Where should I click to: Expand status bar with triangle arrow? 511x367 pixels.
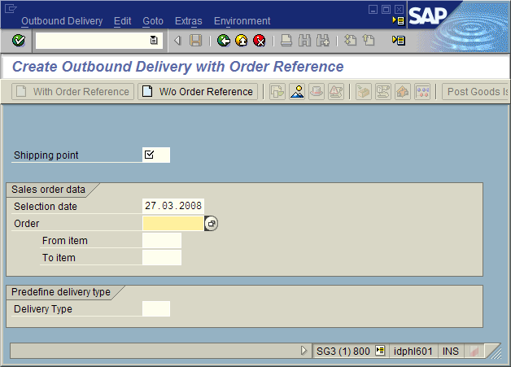tap(304, 351)
